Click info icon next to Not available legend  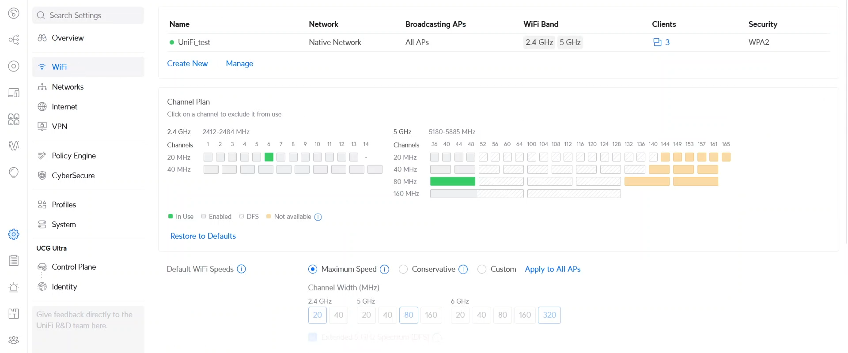click(x=318, y=217)
